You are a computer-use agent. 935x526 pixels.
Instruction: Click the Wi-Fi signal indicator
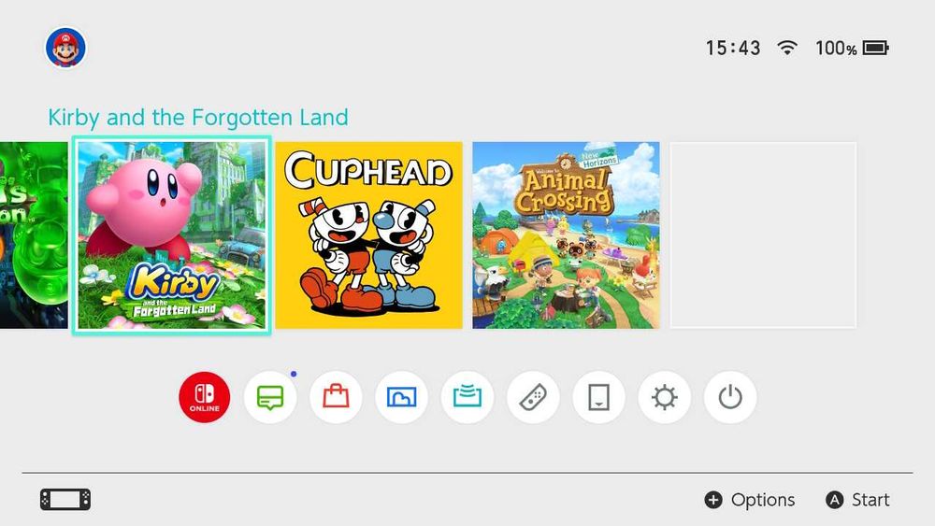pyautogui.click(x=787, y=48)
